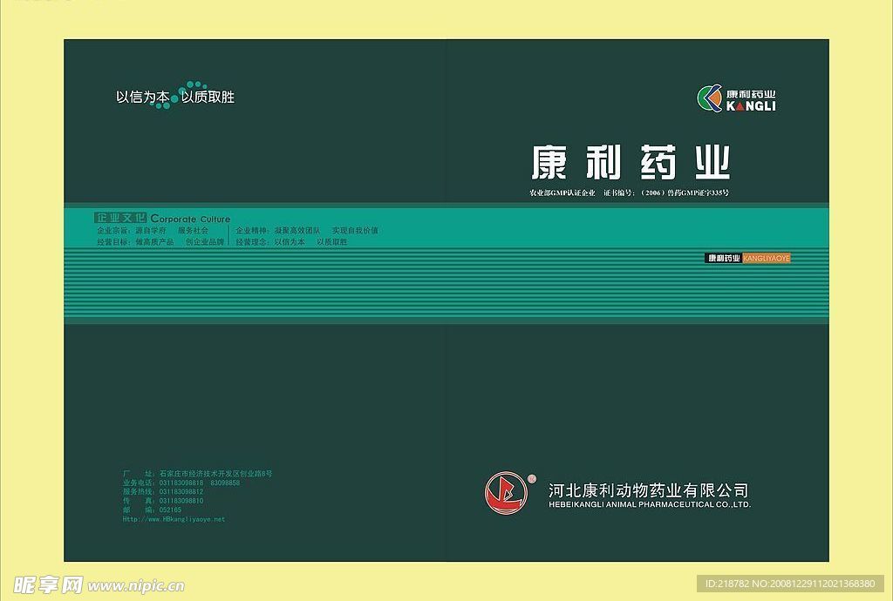
Task: Click the 服务热线 hotline number line
Action: pos(163,491)
